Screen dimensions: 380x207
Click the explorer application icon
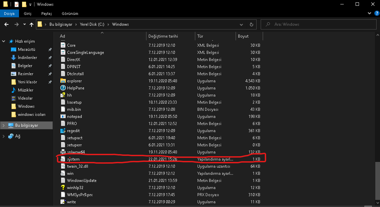tap(62, 81)
